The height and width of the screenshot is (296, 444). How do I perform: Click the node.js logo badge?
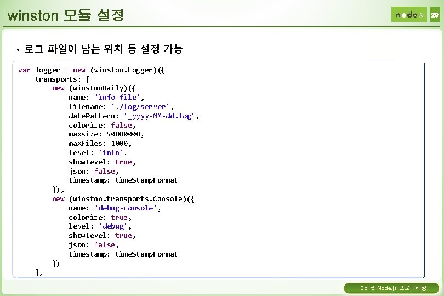409,14
